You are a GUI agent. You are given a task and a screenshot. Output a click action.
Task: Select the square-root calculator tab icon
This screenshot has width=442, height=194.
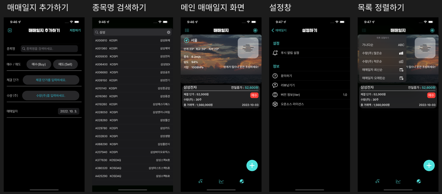(200, 181)
